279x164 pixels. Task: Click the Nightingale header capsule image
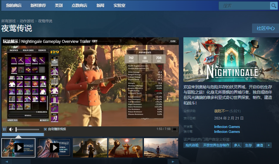231,60
